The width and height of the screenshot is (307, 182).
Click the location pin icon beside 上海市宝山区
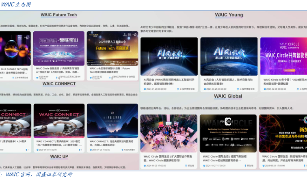coord(57,78)
